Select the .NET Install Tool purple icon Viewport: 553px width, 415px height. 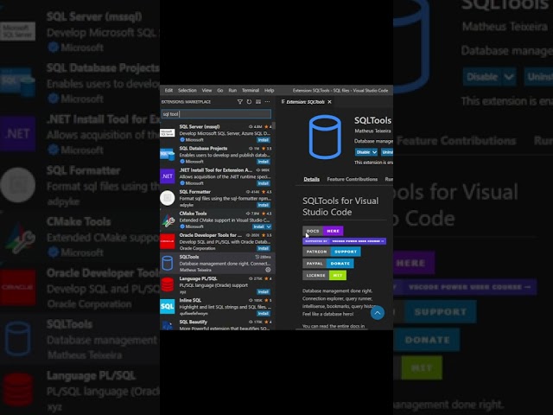point(167,176)
